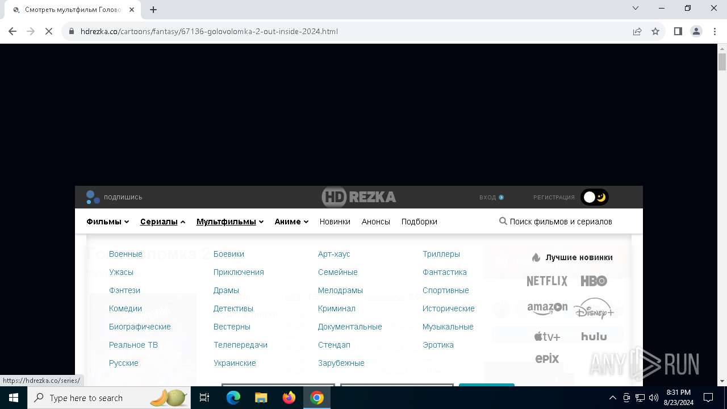This screenshot has height=409, width=727.
Task: Stop loading the page
Action: pyautogui.click(x=49, y=31)
